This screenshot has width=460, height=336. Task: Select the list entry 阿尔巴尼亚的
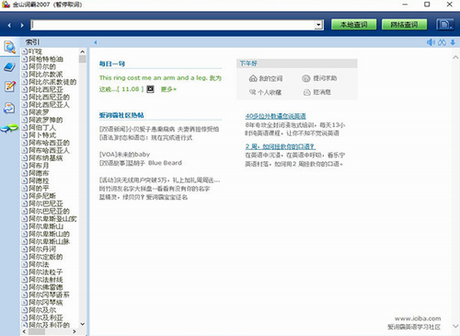[x=49, y=211]
